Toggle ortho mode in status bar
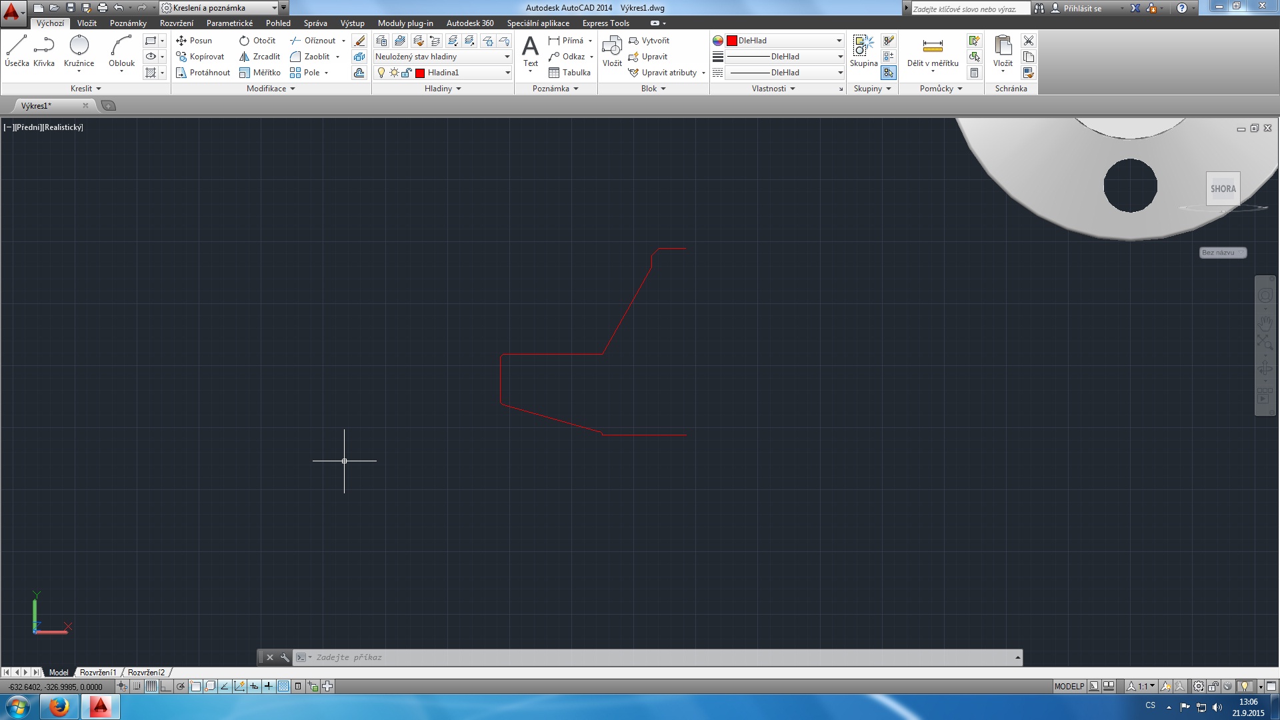 point(166,686)
